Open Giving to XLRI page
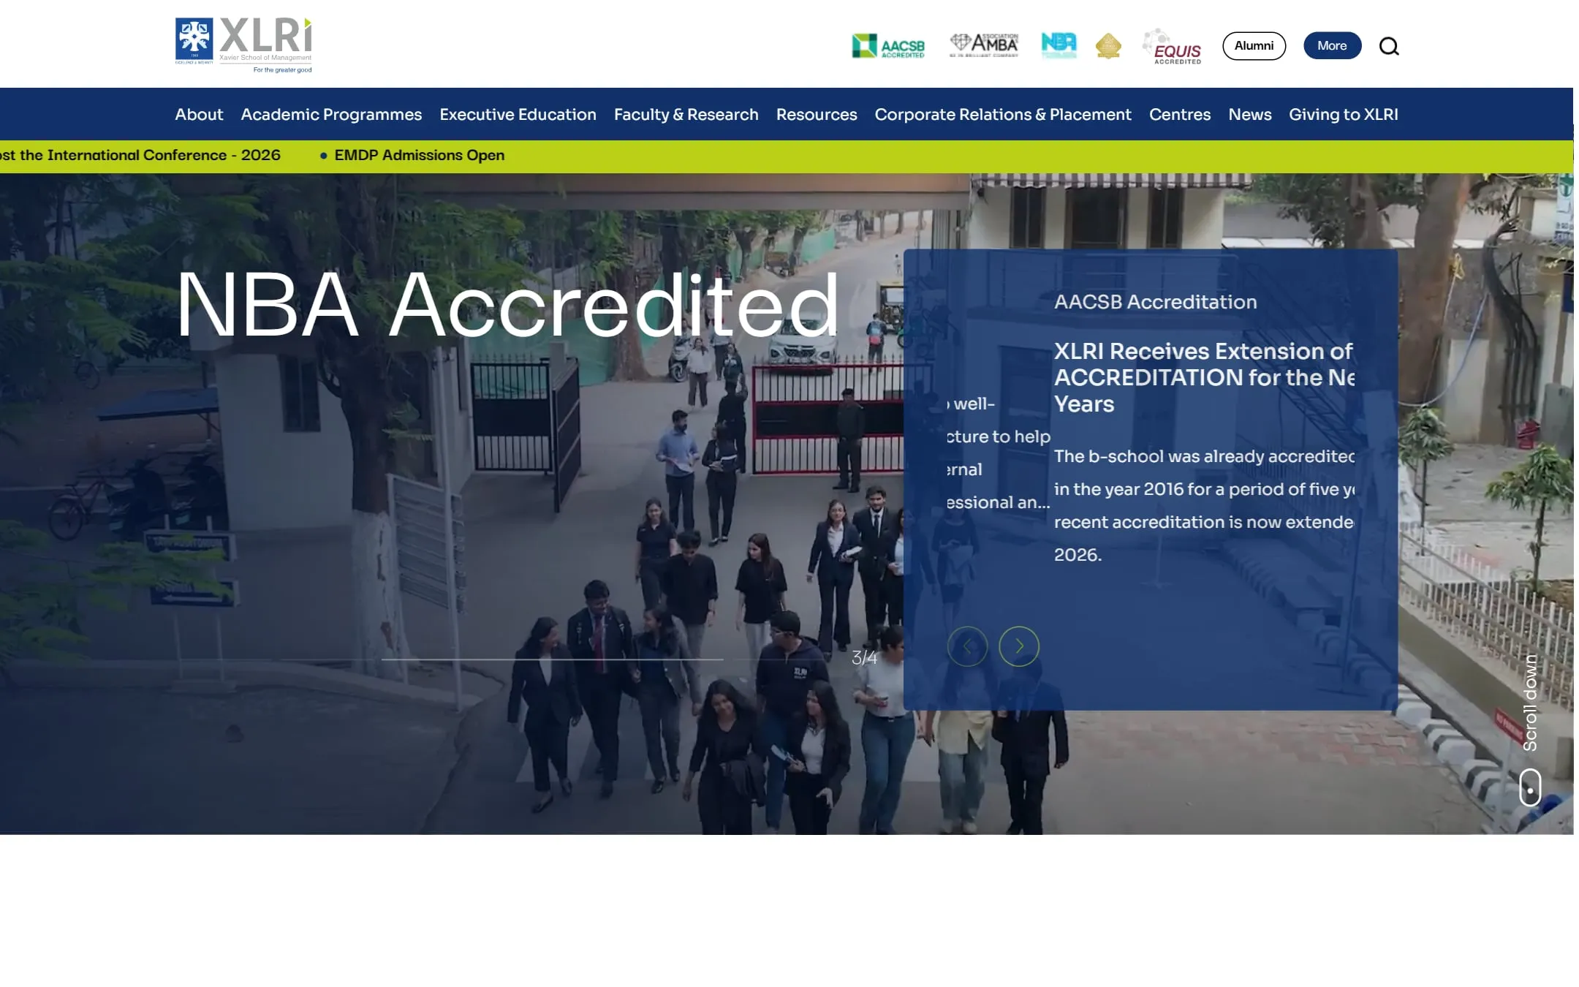1579x987 pixels. (1343, 115)
